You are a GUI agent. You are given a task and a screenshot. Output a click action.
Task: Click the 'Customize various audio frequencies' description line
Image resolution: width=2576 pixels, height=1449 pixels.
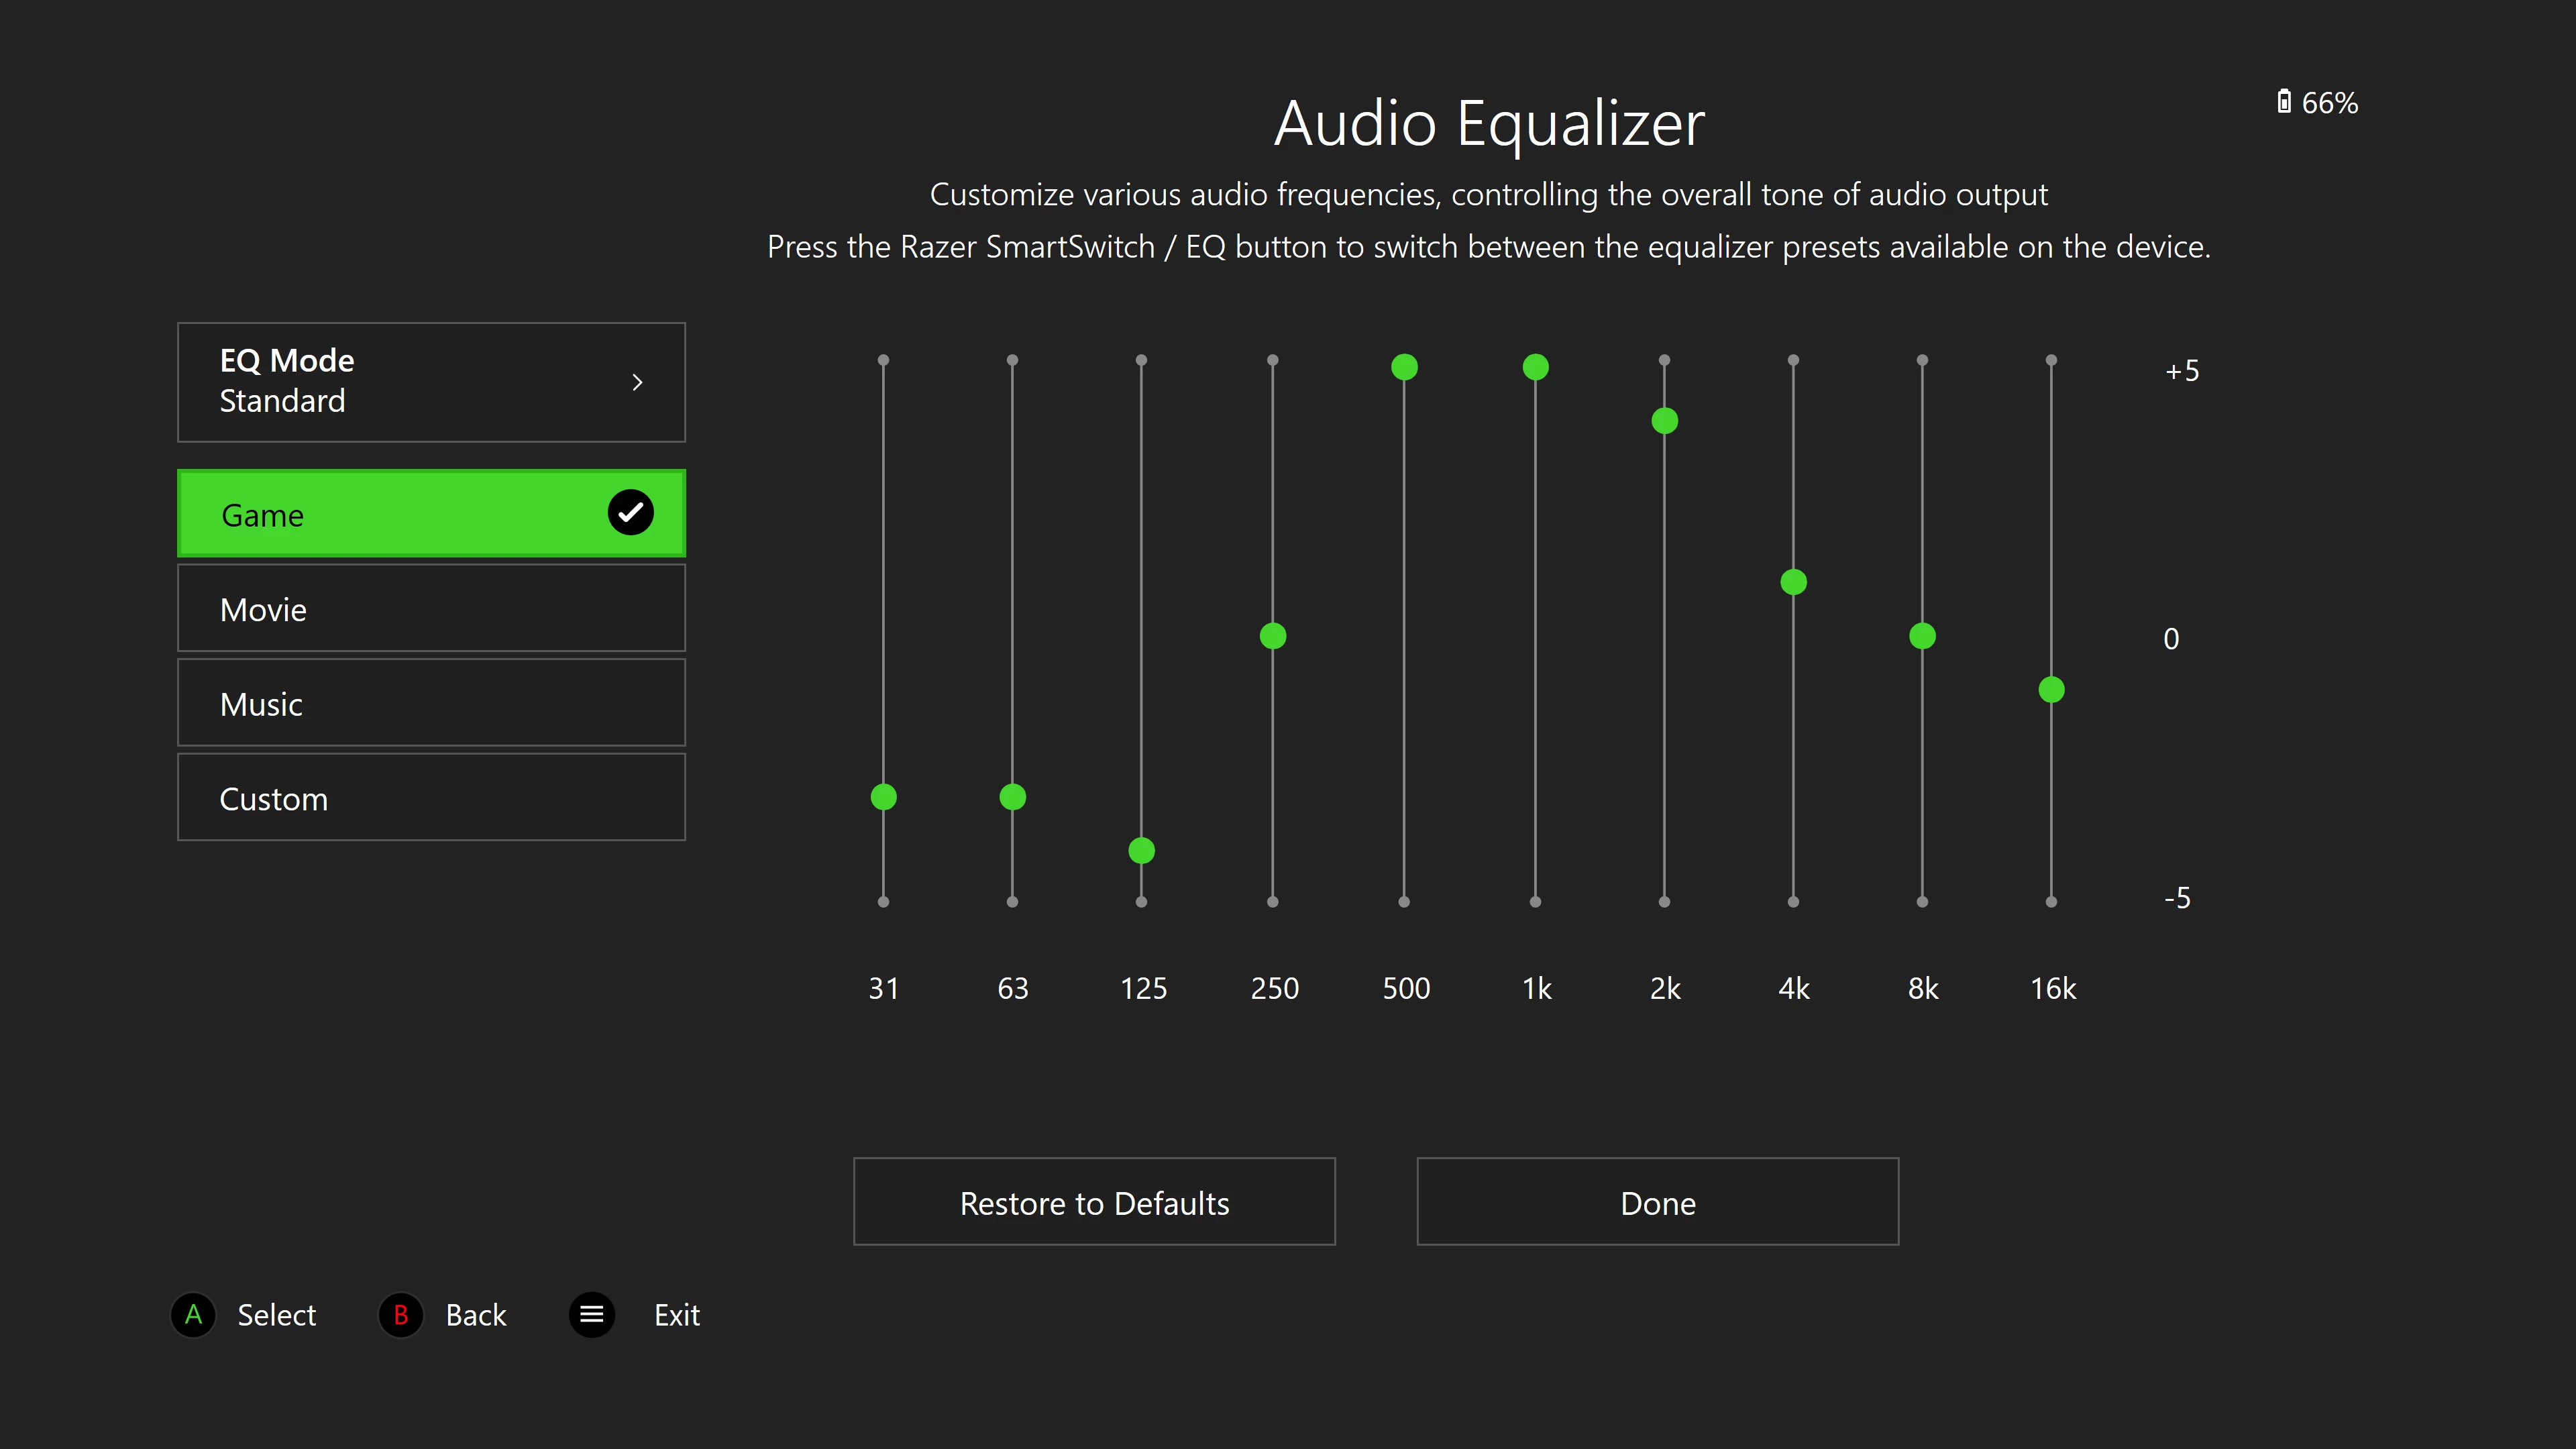tap(1488, 194)
